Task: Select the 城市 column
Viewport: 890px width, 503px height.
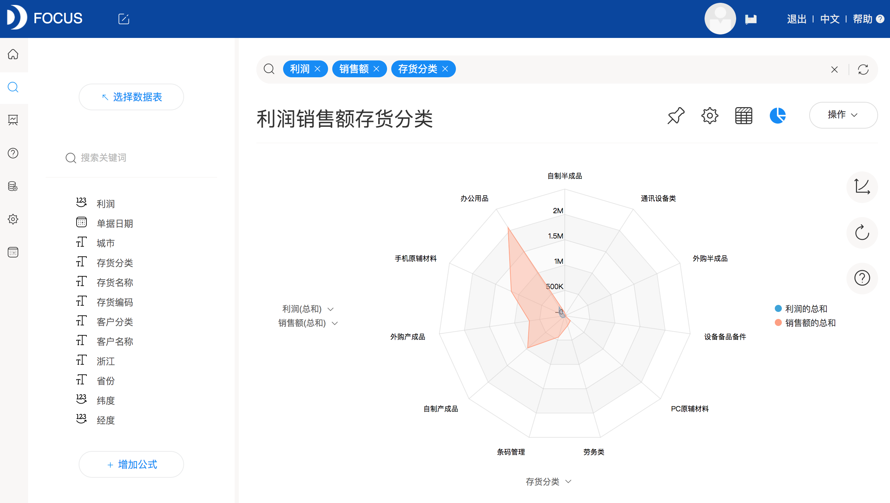Action: pos(106,243)
